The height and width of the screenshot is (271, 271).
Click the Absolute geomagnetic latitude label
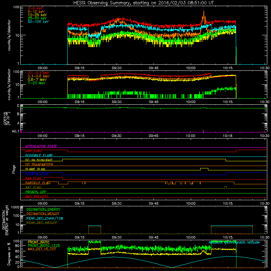234,242
